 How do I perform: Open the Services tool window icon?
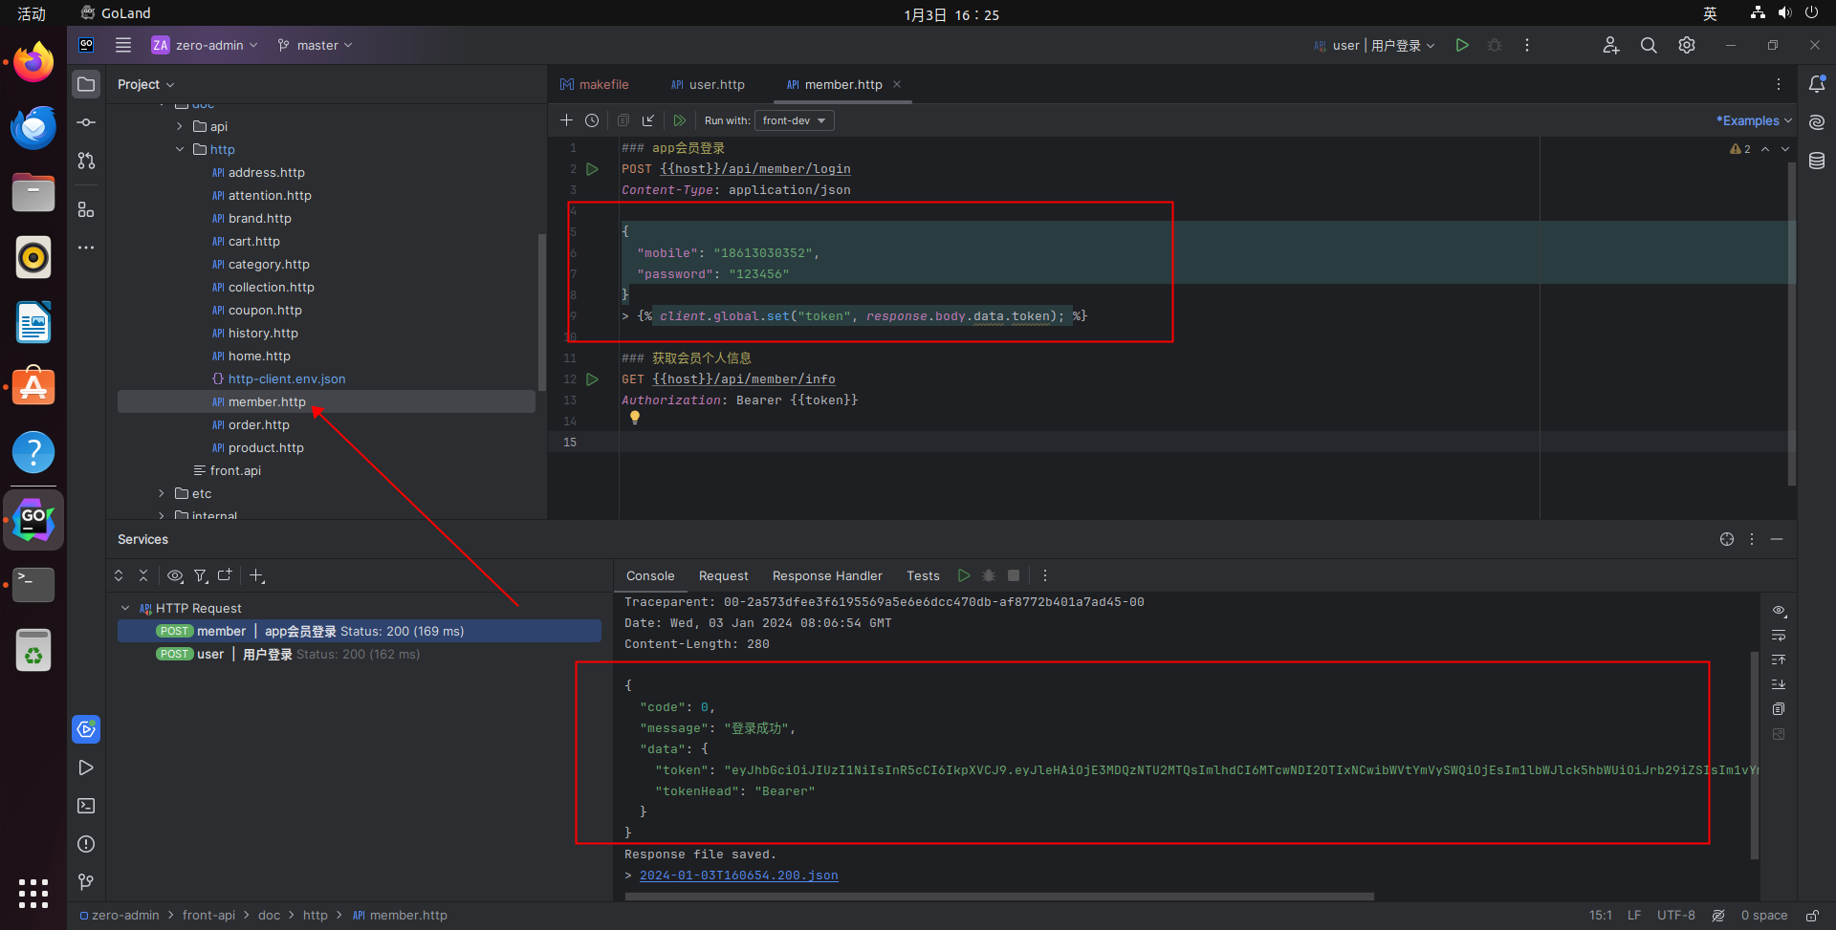[86, 729]
